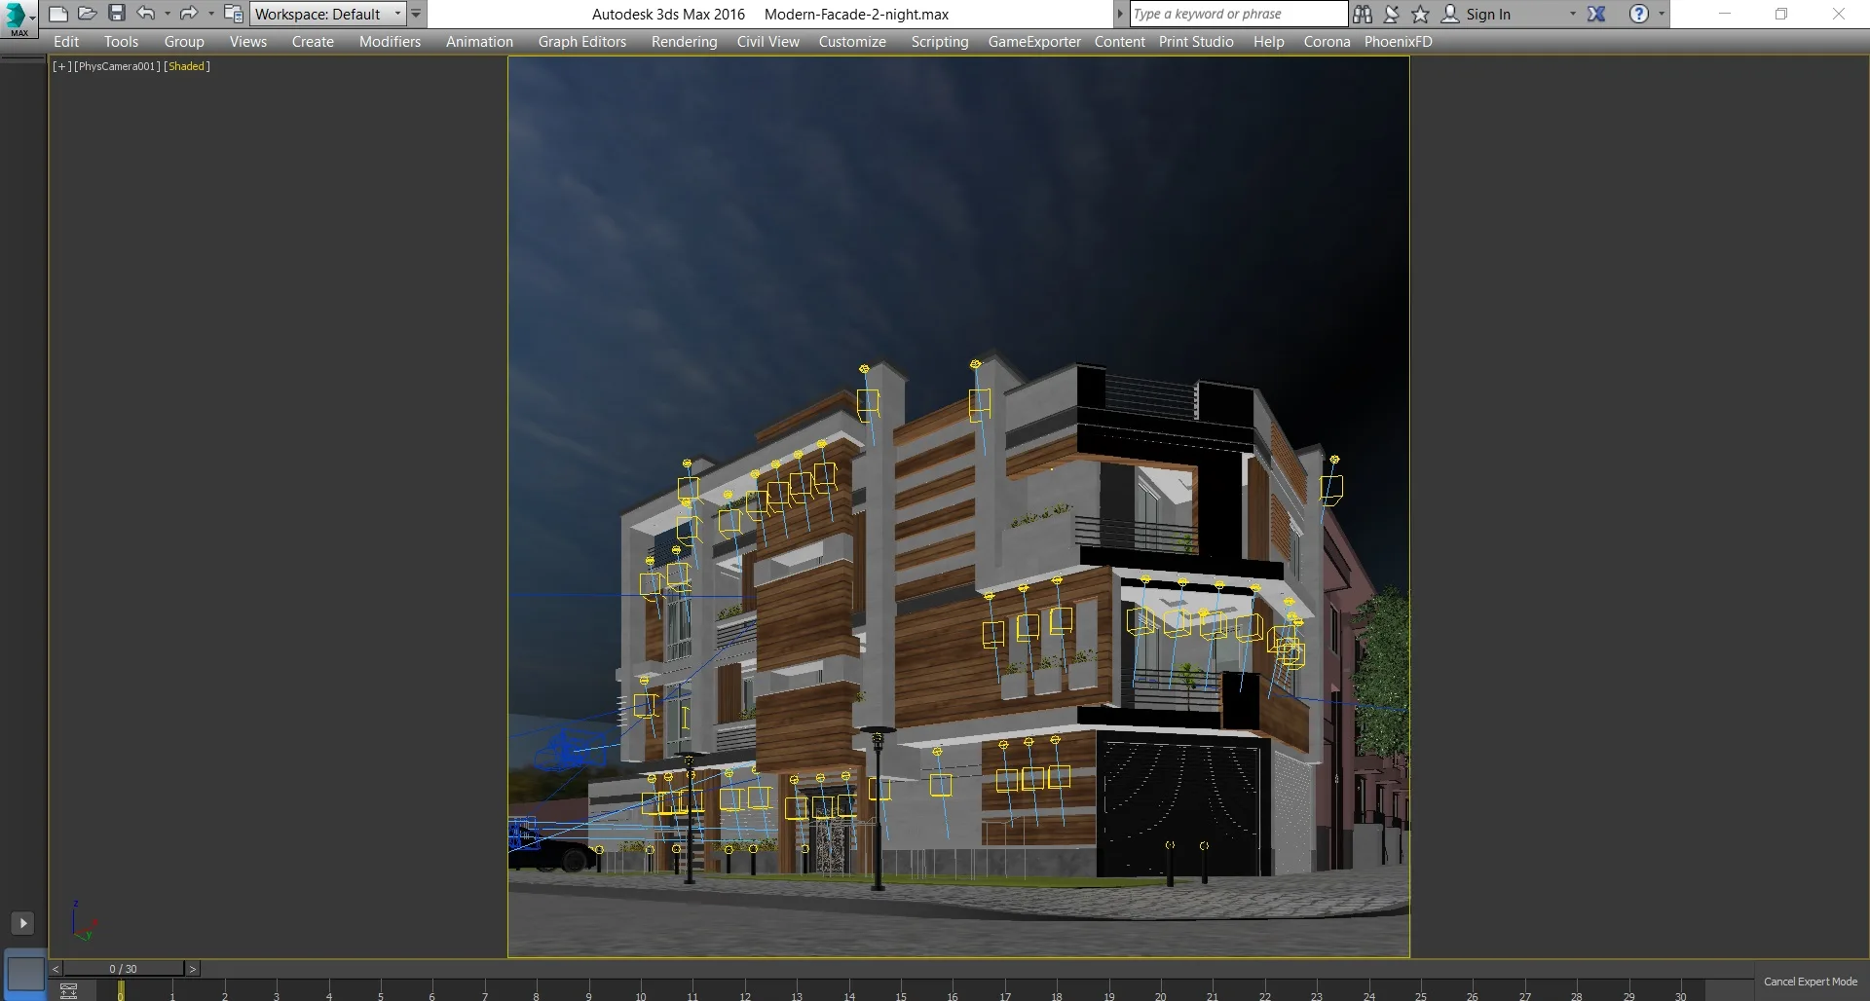Redo an action using the Redo icon
The image size is (1870, 1001).
189,13
